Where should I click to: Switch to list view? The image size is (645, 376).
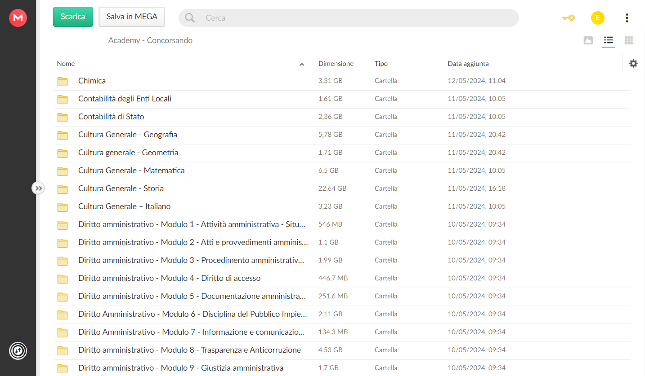609,40
